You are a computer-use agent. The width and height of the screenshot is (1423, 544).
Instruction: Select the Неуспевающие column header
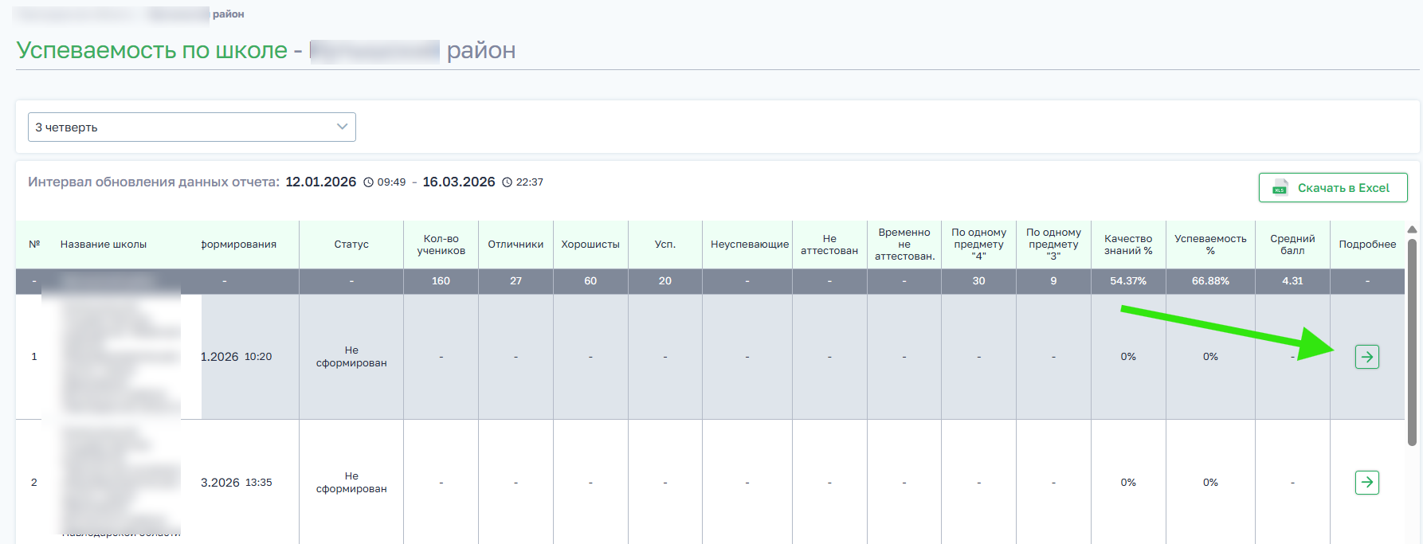[x=749, y=245]
